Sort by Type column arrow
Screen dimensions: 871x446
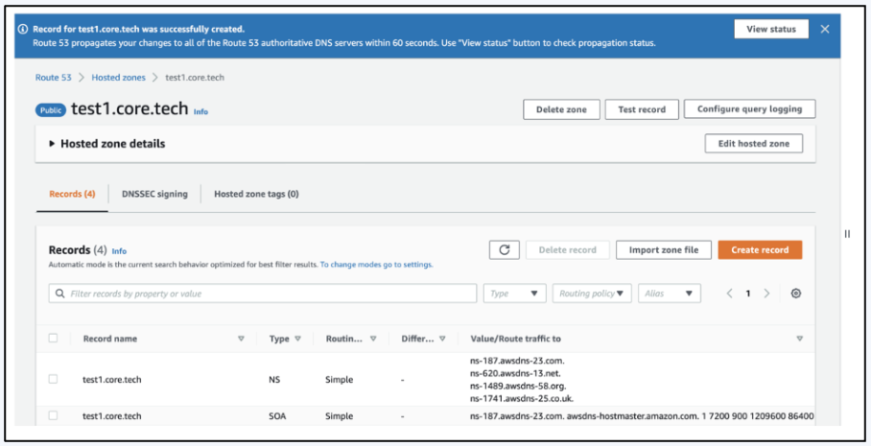tap(297, 339)
